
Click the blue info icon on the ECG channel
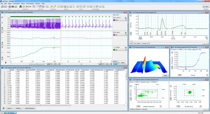[x=126, y=18]
